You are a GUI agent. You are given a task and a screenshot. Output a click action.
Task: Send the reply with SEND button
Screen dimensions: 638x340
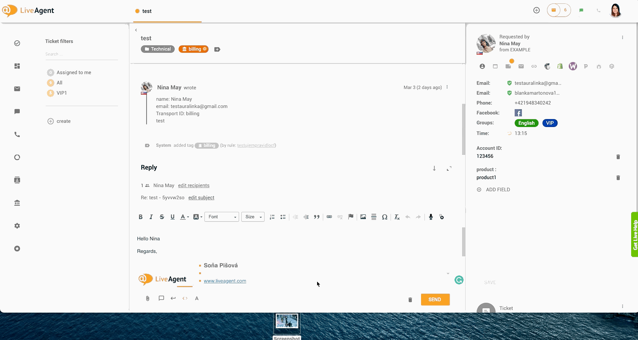pos(435,300)
